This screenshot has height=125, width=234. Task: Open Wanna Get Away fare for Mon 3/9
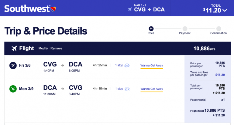[x=152, y=89]
